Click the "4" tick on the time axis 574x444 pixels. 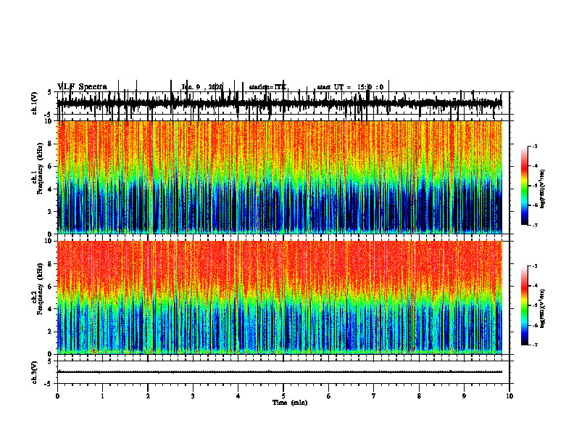point(238,396)
